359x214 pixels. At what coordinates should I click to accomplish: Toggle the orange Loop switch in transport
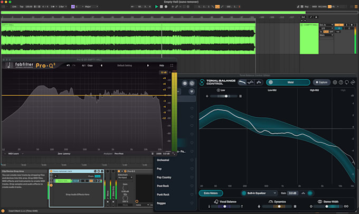coord(218,7)
